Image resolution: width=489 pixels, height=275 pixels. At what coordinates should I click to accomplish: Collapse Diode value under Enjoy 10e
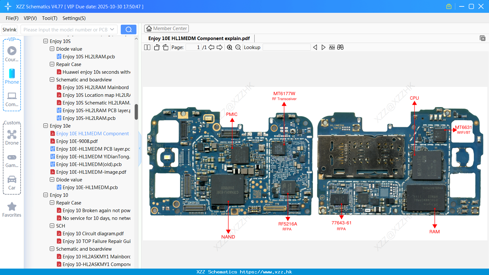tap(52, 179)
